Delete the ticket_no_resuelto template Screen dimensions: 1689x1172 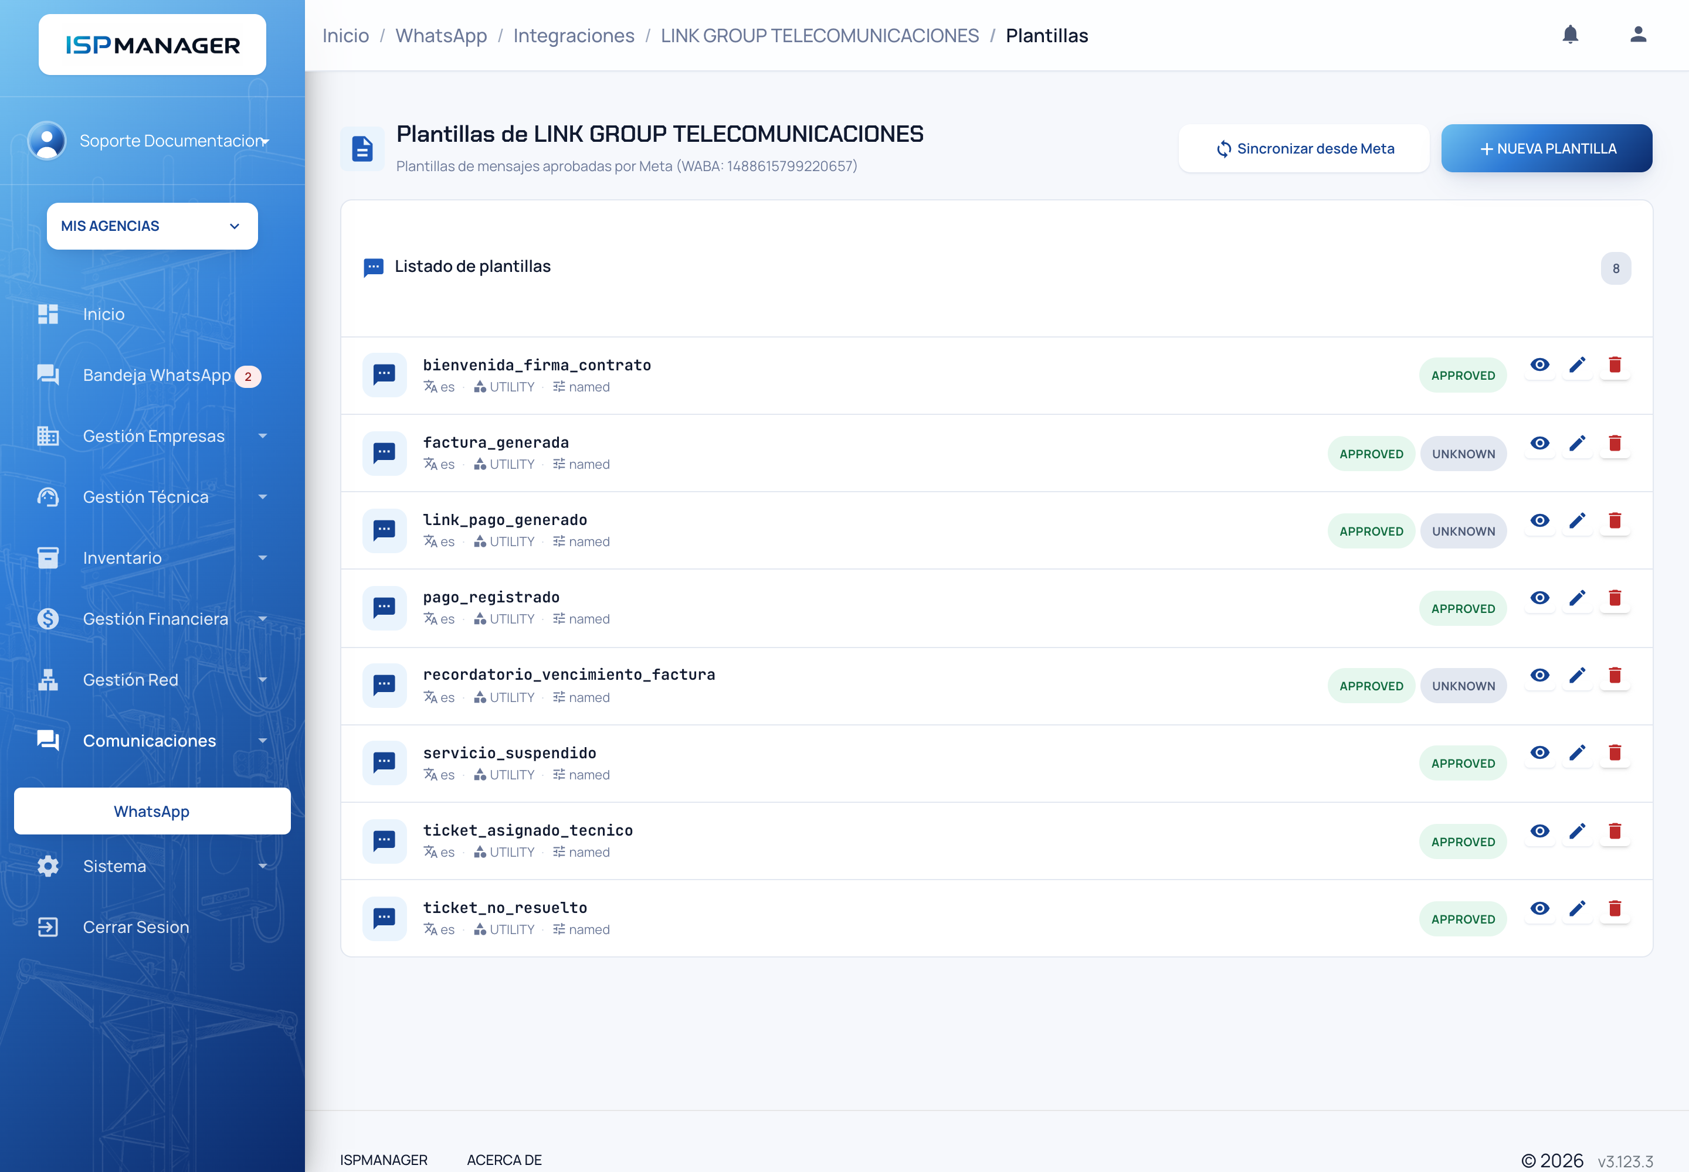(x=1615, y=909)
